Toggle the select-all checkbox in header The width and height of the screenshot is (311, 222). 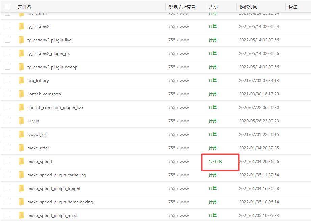click(8, 6)
